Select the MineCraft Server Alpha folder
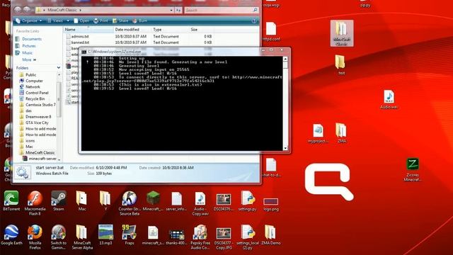Screen dimensions: 453x255 click(x=82, y=237)
